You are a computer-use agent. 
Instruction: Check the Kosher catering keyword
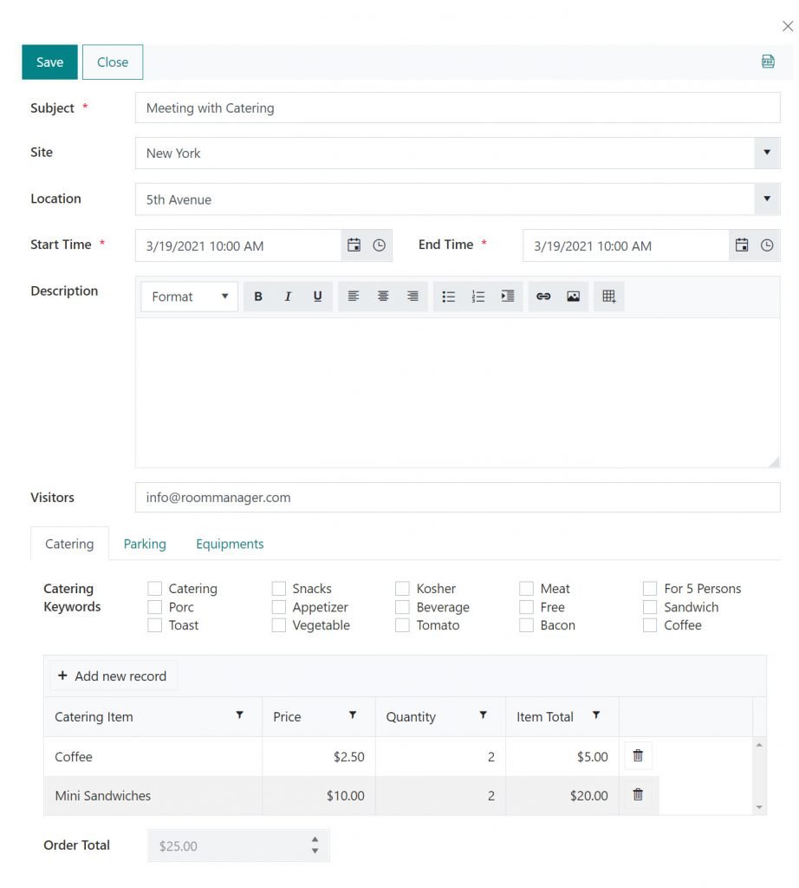(x=403, y=589)
